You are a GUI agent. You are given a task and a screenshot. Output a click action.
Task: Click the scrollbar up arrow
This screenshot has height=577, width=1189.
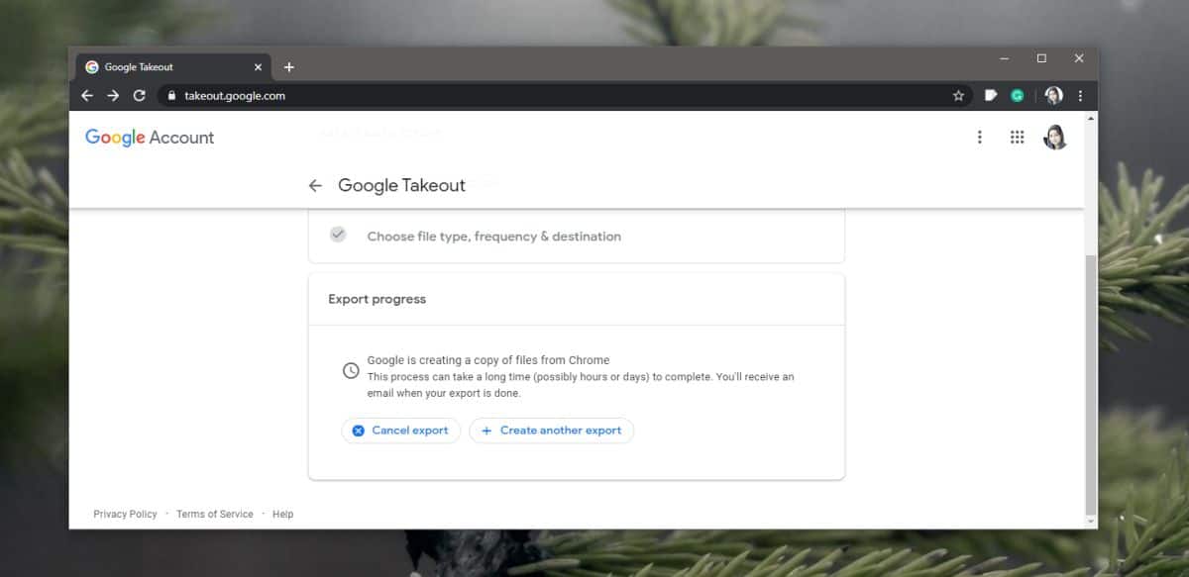click(x=1091, y=117)
